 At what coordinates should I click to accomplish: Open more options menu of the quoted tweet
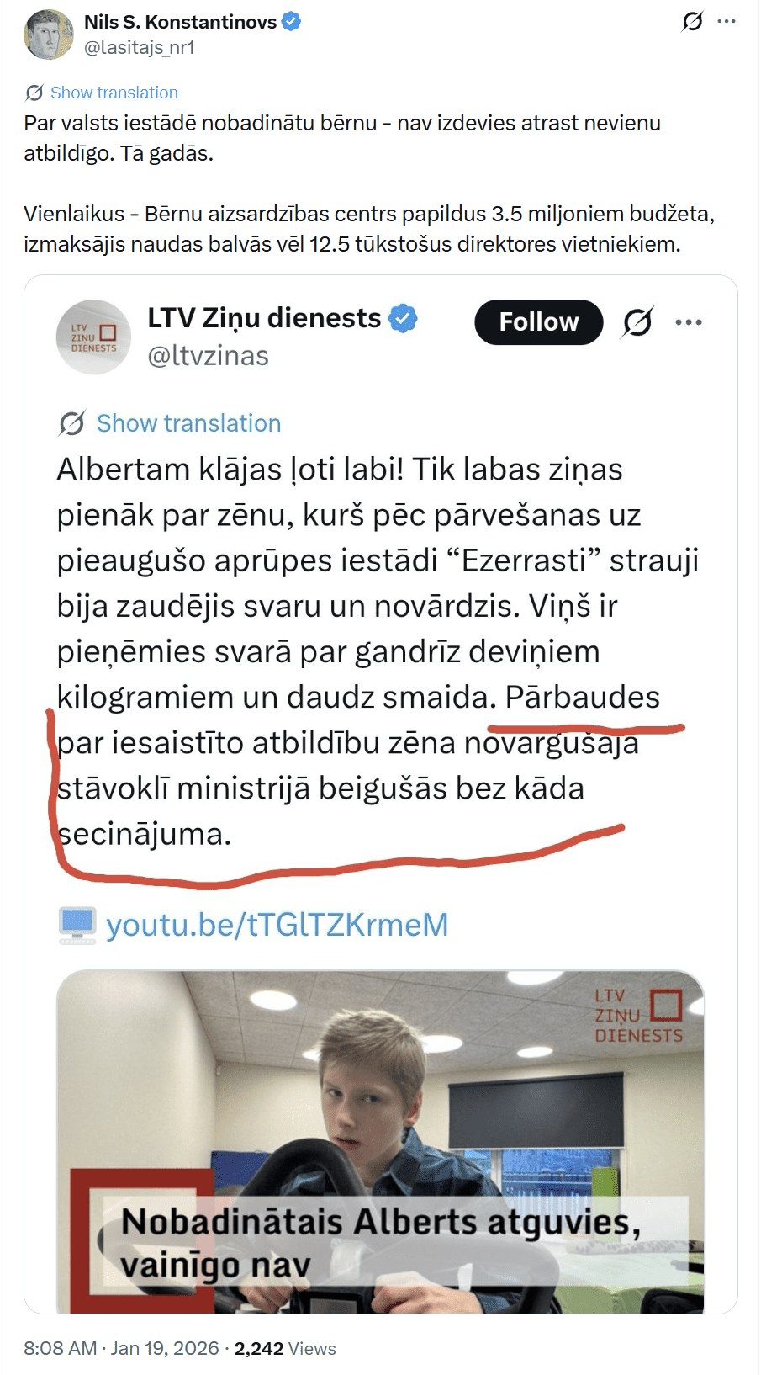689,322
